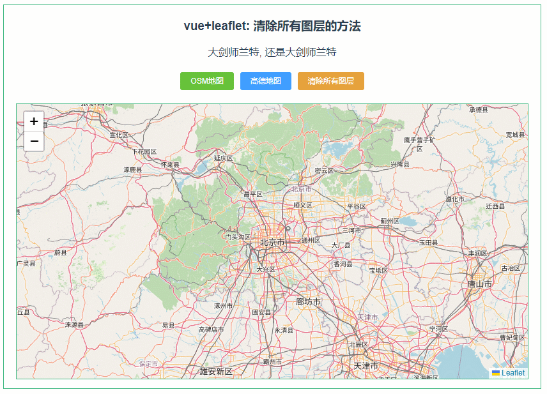Click 涿鹿县 label on the map
This screenshot has width=547, height=394.
132,170
